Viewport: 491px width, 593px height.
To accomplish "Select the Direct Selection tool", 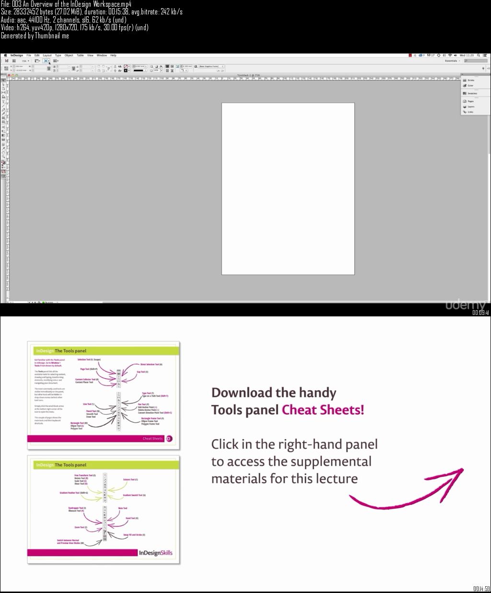I will point(3,84).
